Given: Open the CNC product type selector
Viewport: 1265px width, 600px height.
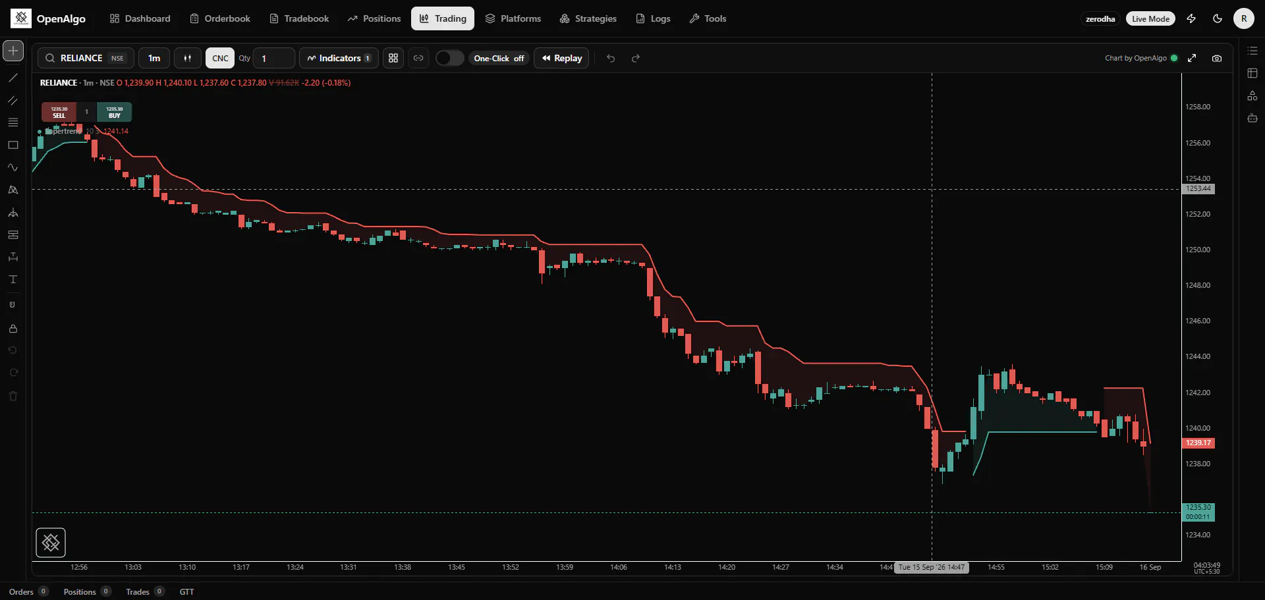Looking at the screenshot, I should [220, 58].
